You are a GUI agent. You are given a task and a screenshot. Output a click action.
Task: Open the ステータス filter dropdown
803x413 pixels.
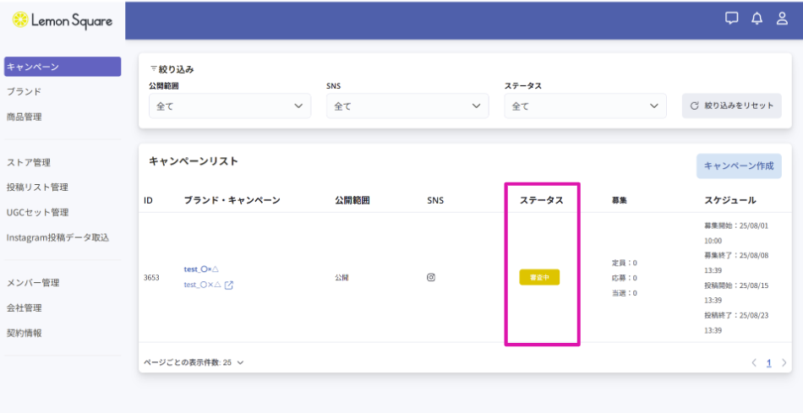click(585, 106)
